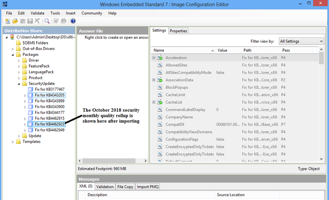Switch to the Import PMQ tab
This screenshot has width=329, height=200.
[x=148, y=187]
